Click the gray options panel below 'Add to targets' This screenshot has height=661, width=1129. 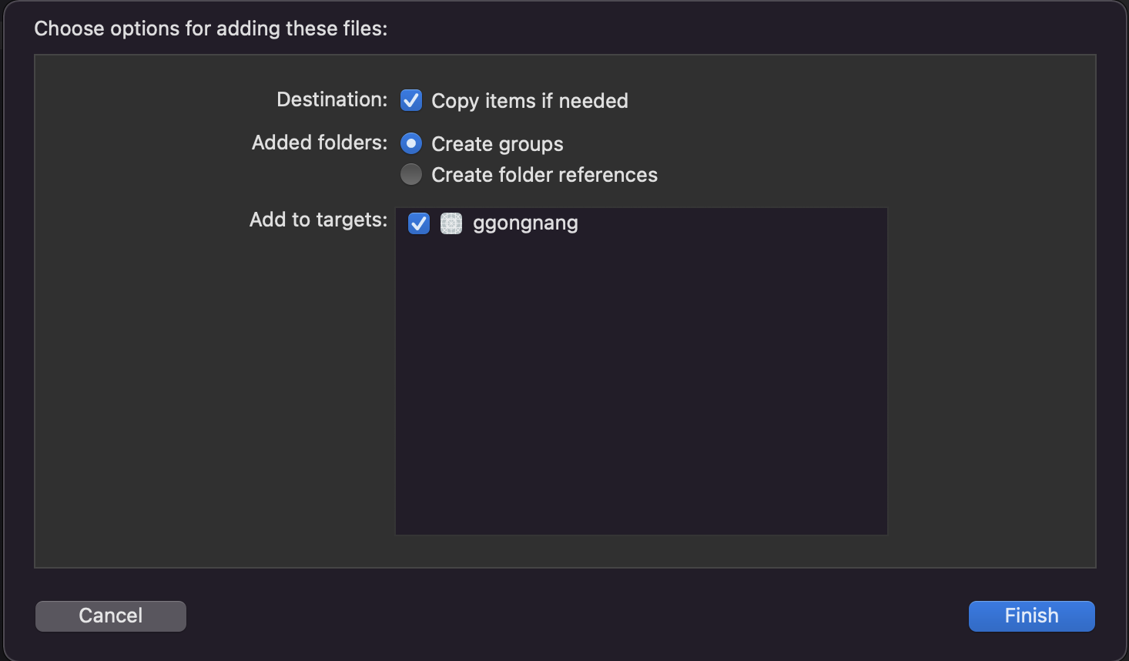click(216, 401)
